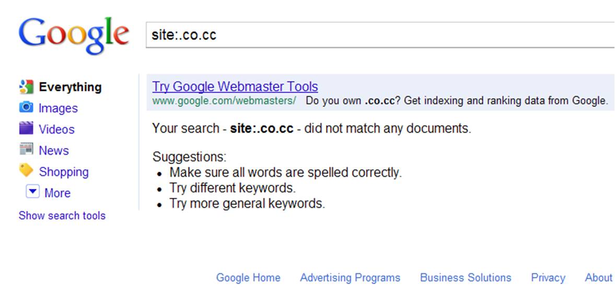Open the Privacy footer link
Screen dimensions: 615x308
548,278
